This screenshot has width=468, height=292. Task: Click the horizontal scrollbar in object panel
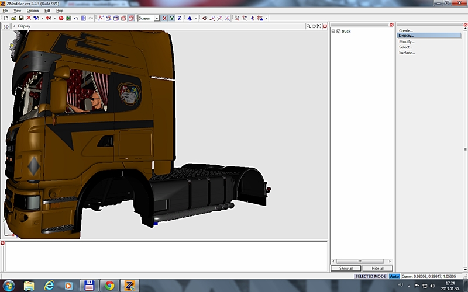(360, 261)
